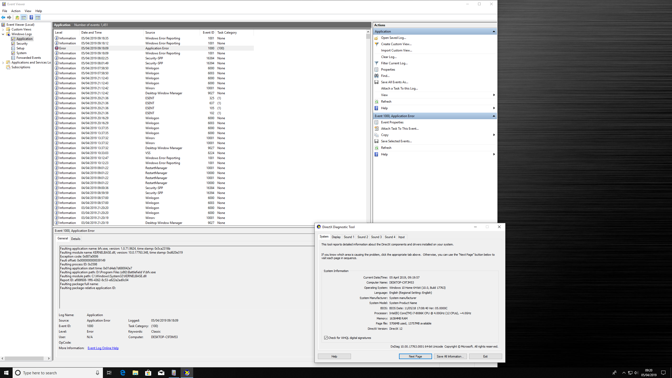This screenshot has height=378, width=672.
Task: Toggle Check for WHQL digital signatures
Action: tap(326, 338)
